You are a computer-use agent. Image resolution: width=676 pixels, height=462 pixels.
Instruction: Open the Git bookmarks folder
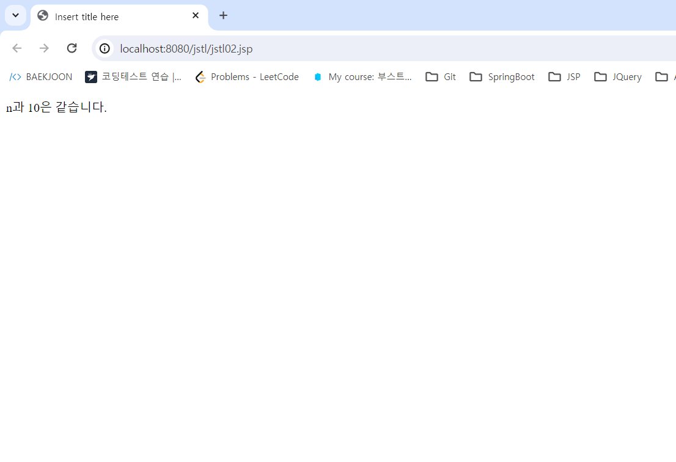point(441,77)
